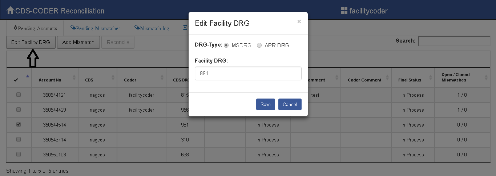496x176 pixels.
Task: Click nagcds in the 350550103 row
Action: pyautogui.click(x=98, y=155)
